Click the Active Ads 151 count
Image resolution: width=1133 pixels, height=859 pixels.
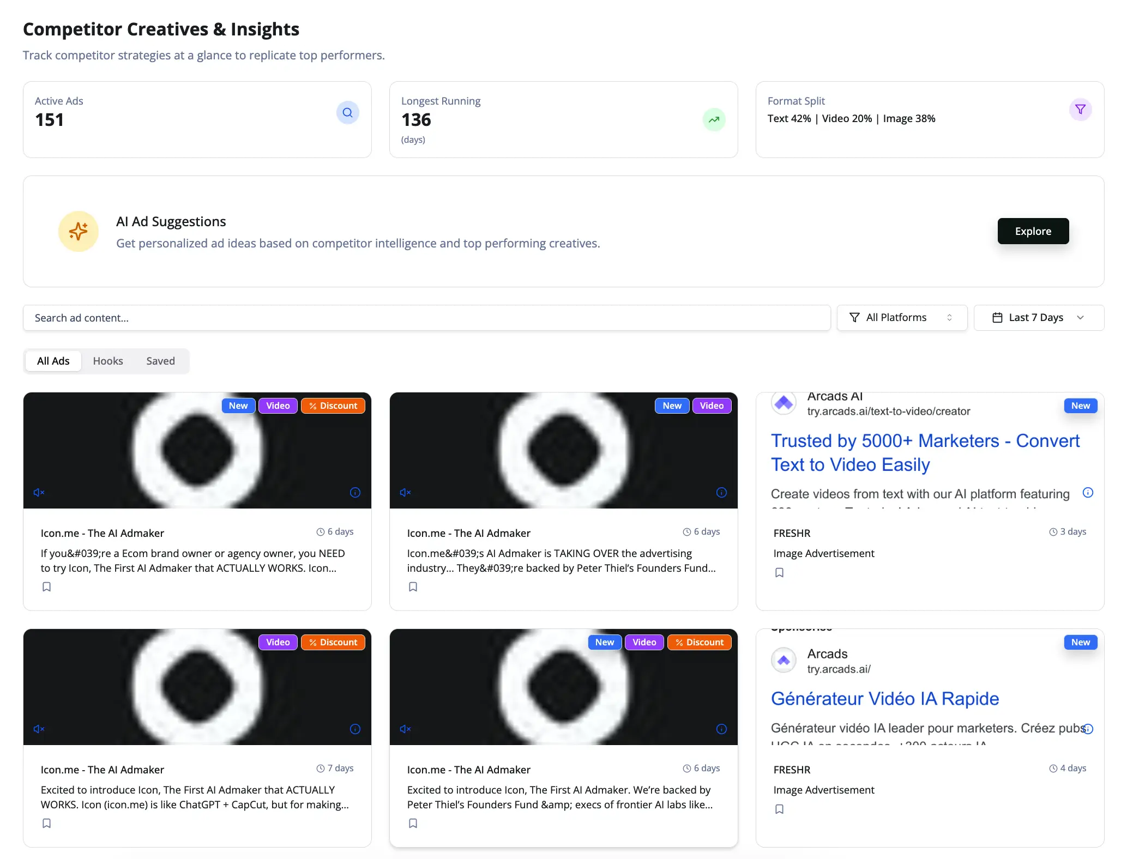[49, 120]
